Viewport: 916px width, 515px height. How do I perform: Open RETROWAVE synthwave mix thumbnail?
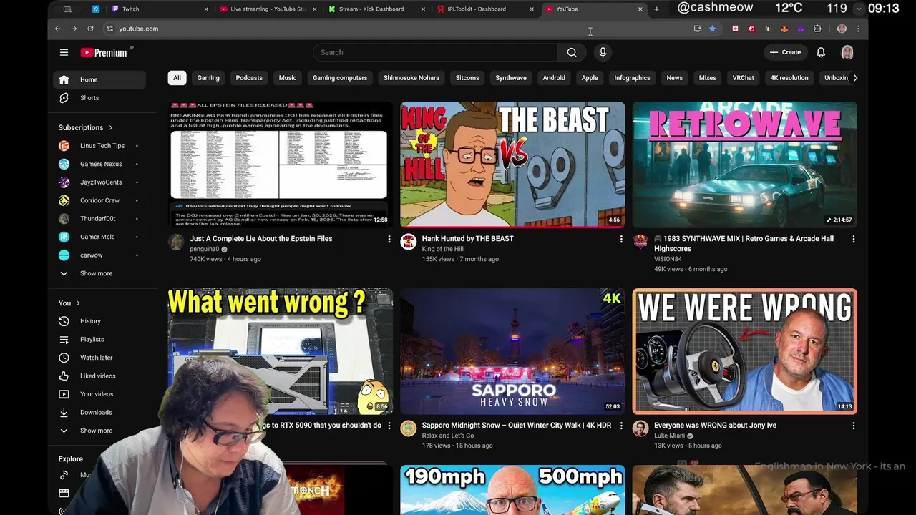744,165
